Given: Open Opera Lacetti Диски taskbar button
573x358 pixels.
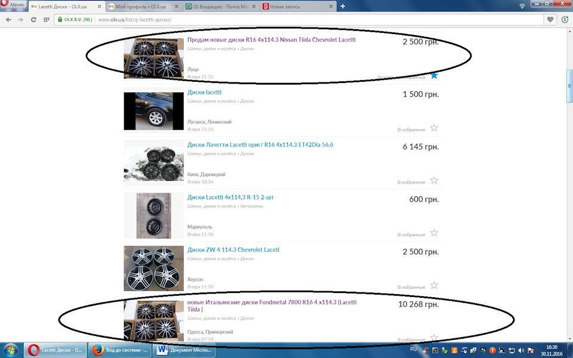Looking at the screenshot, I should point(56,350).
